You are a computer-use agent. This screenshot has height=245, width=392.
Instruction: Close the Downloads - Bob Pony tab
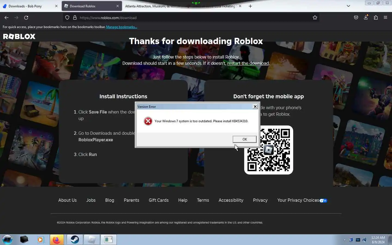pos(56,6)
